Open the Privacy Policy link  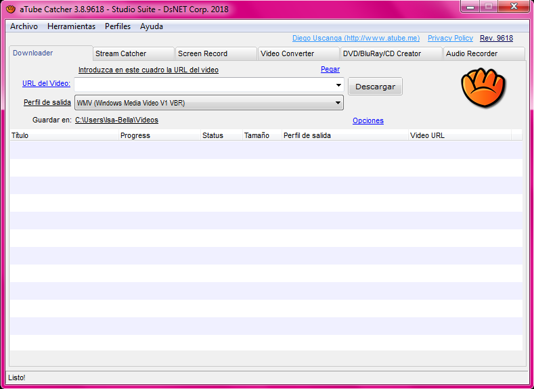[450, 38]
